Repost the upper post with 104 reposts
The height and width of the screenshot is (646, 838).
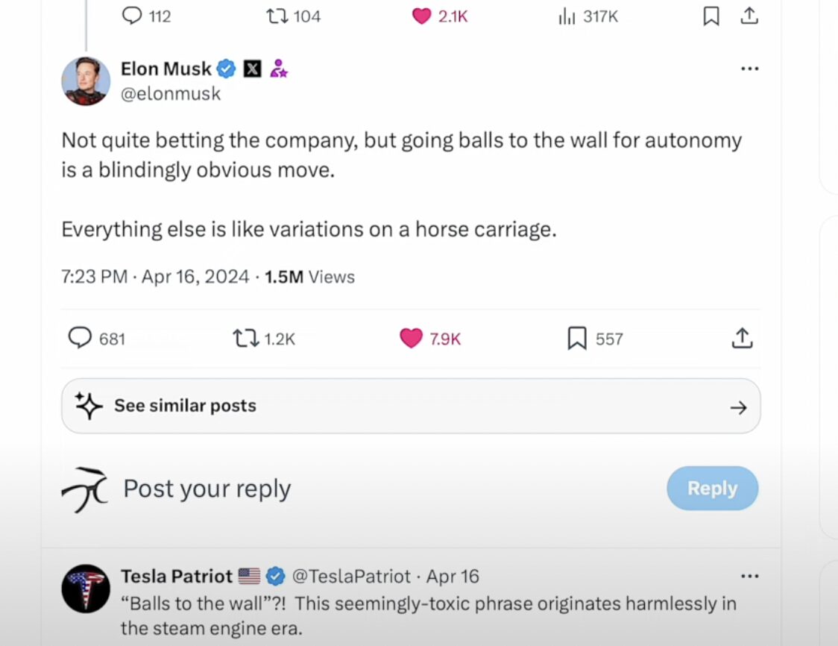(277, 16)
